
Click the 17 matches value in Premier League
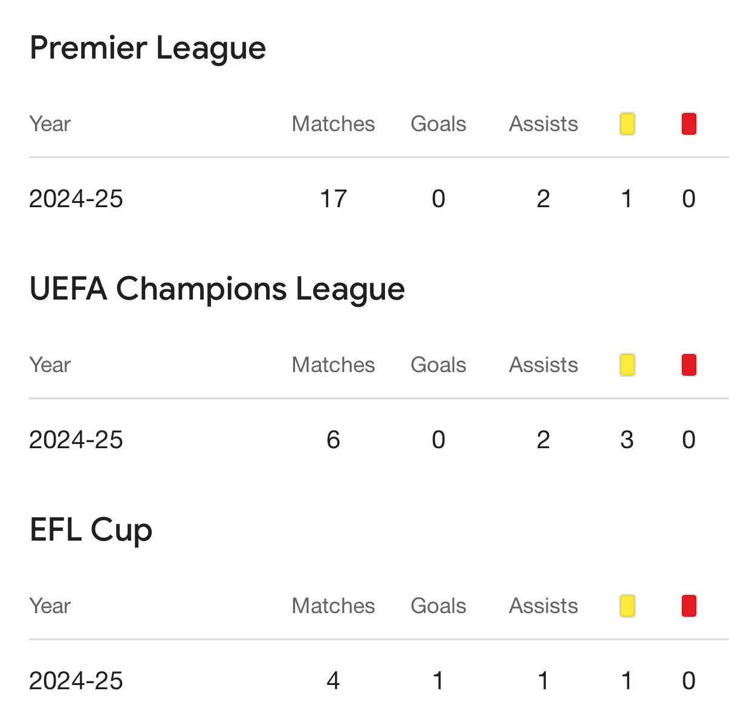coord(333,199)
